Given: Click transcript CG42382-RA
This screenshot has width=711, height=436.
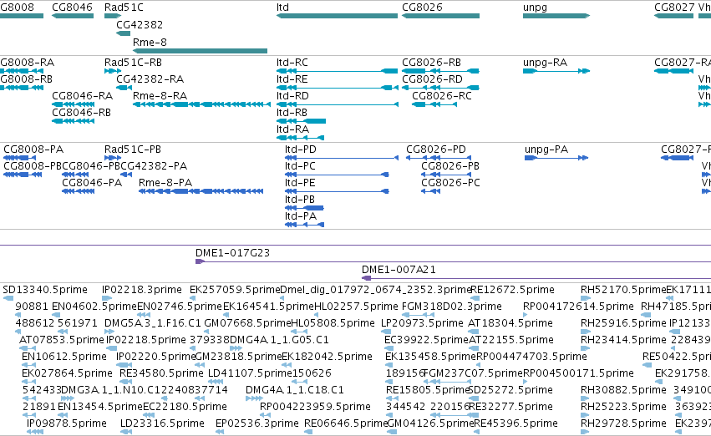Looking at the screenshot, I should click(x=124, y=88).
